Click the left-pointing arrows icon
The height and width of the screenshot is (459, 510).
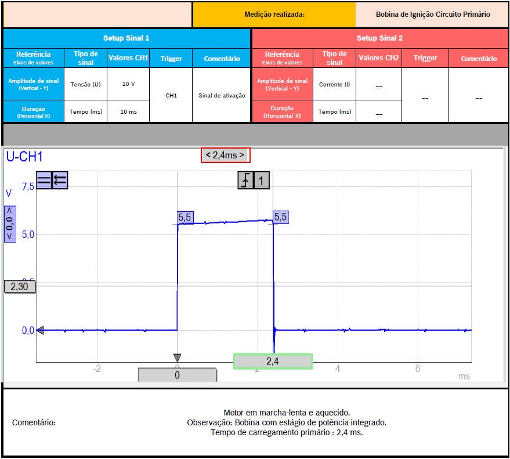60,180
